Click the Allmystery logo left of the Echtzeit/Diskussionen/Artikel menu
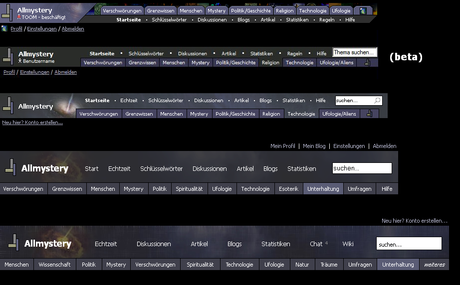This screenshot has width=460, height=285. point(40,244)
